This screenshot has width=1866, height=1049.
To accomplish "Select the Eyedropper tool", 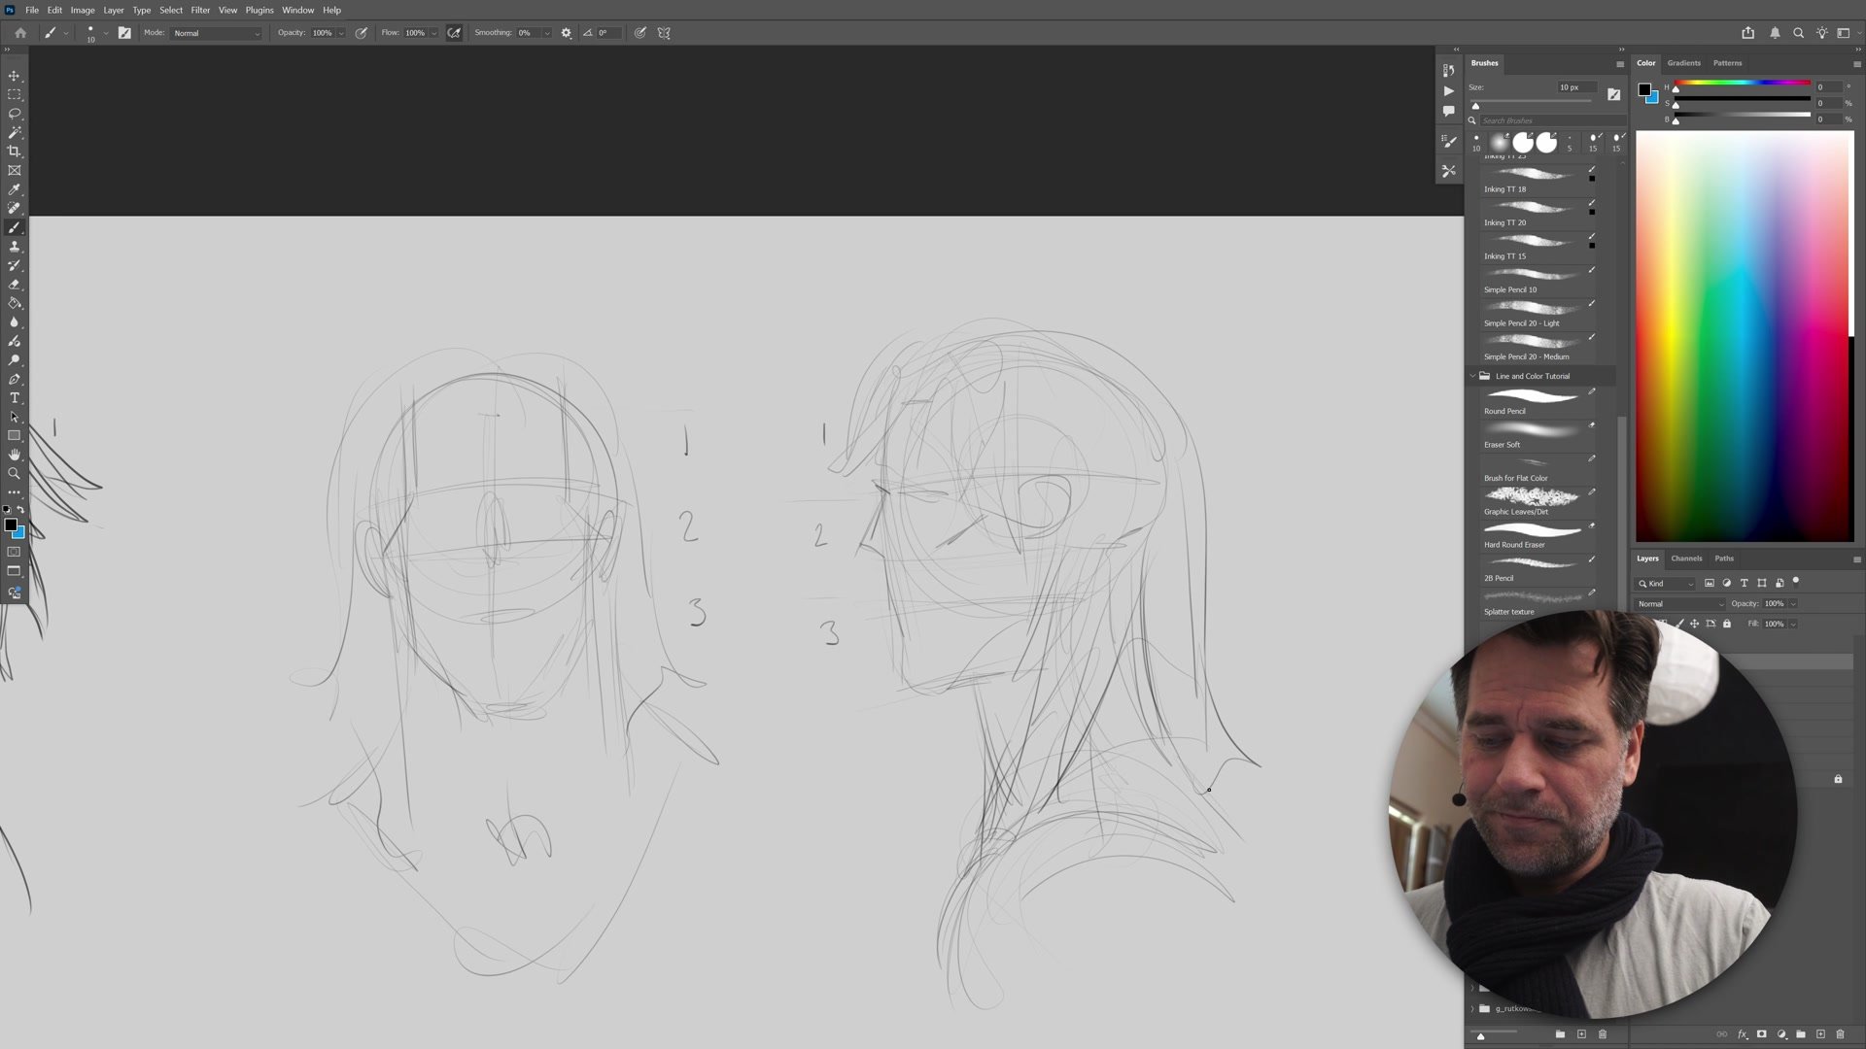I will pos(14,189).
